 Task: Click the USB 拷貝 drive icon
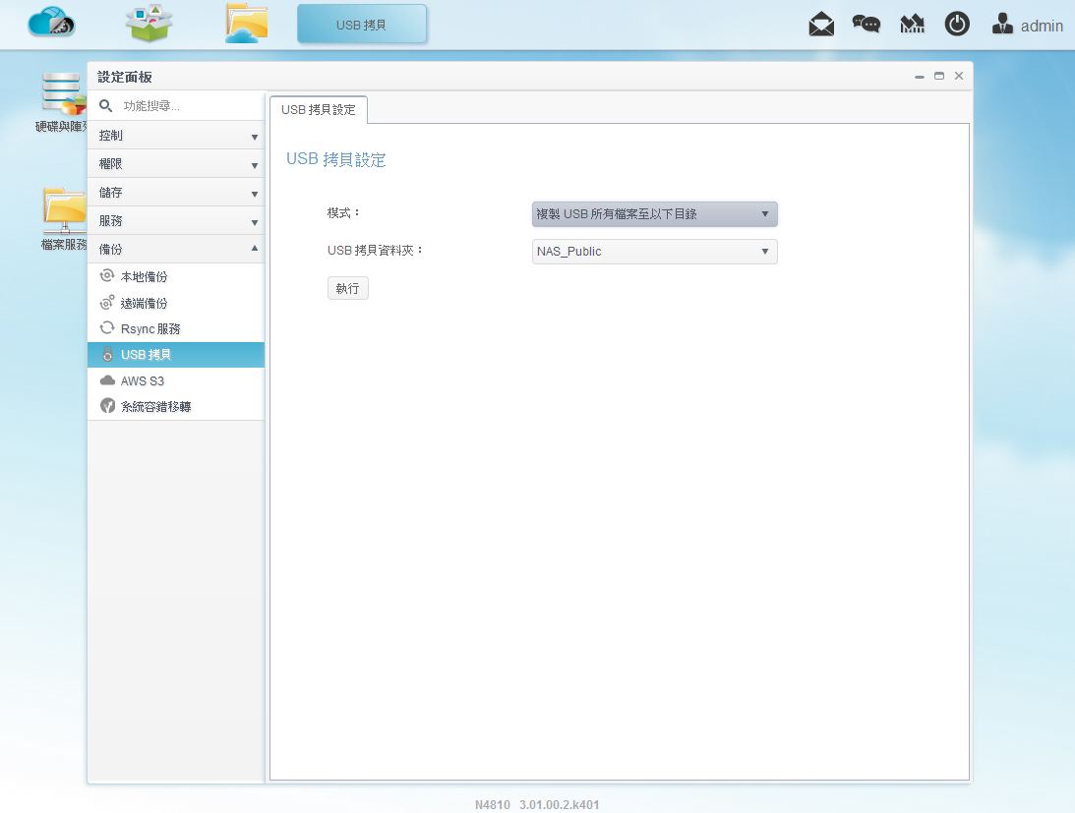point(107,354)
